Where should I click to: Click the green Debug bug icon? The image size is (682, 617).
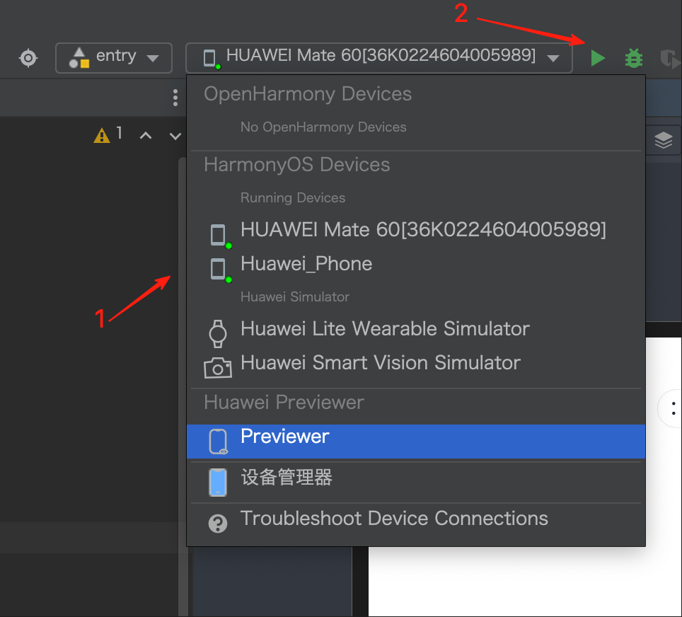[x=634, y=58]
